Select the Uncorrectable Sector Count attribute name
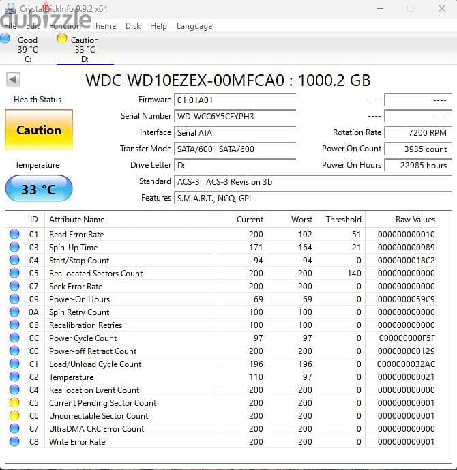This screenshot has height=470, width=457. coord(99,416)
